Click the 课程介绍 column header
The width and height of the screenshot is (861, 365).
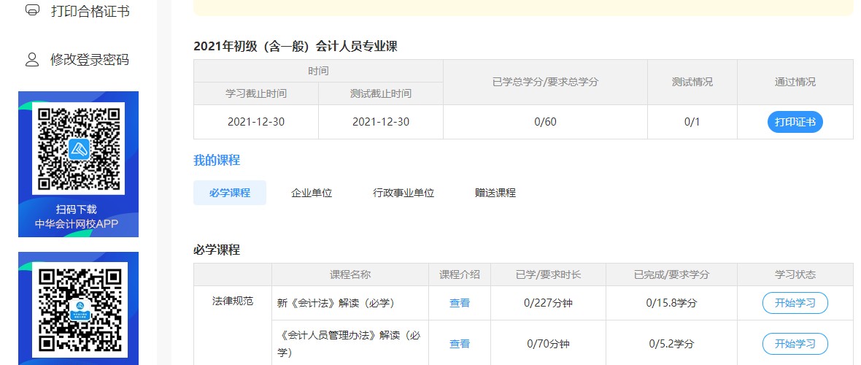(x=460, y=274)
